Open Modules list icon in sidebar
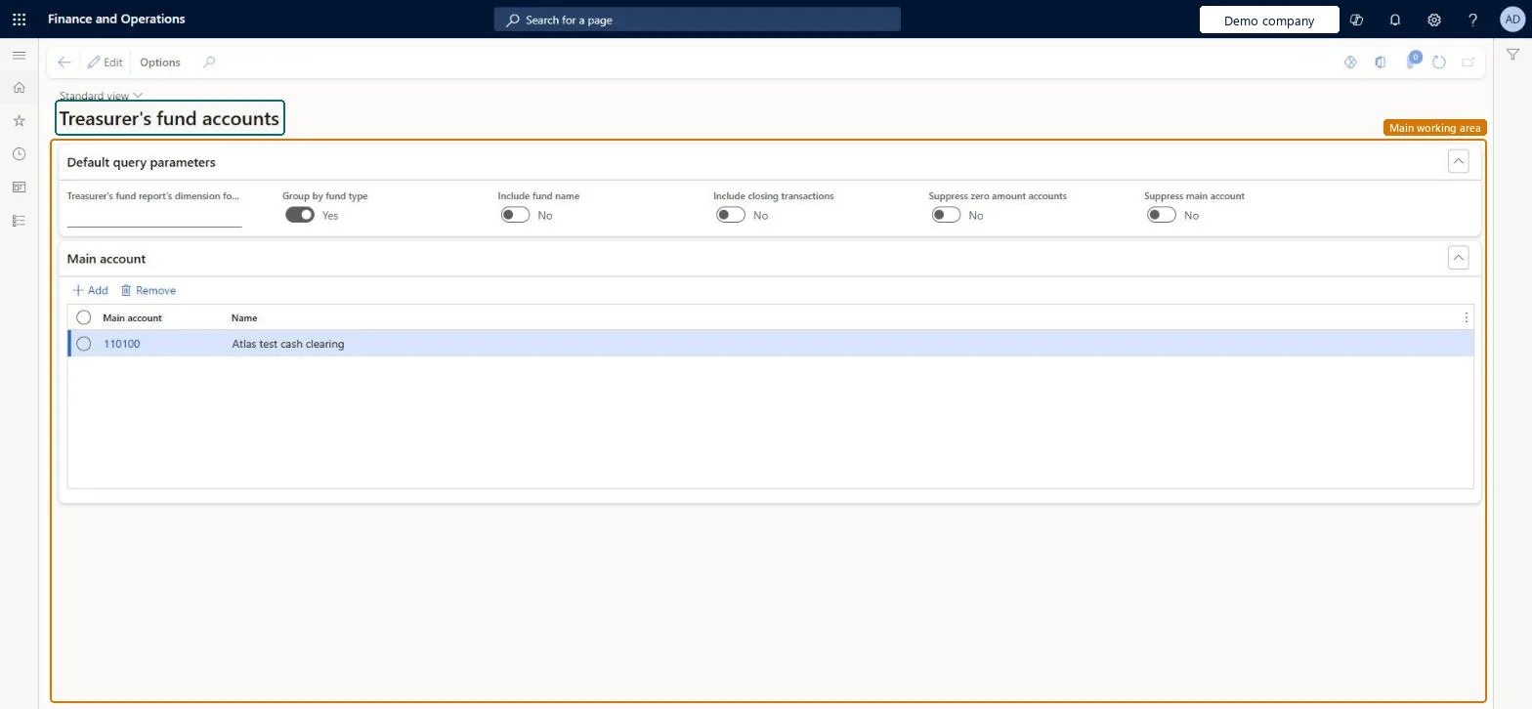Viewport: 1532px width, 709px height. [19, 221]
